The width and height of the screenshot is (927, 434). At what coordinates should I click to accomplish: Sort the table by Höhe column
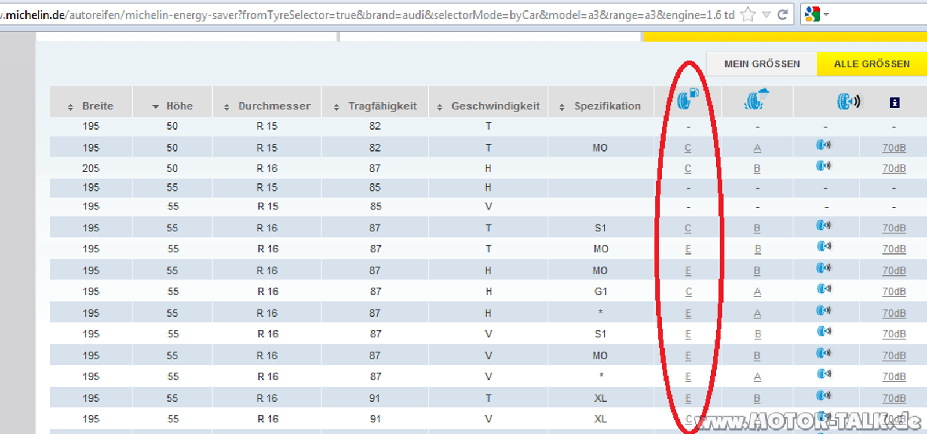173,106
